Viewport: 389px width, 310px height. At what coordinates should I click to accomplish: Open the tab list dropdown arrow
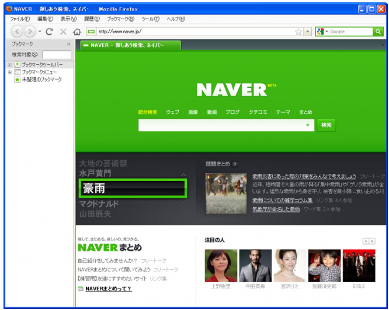(x=383, y=45)
